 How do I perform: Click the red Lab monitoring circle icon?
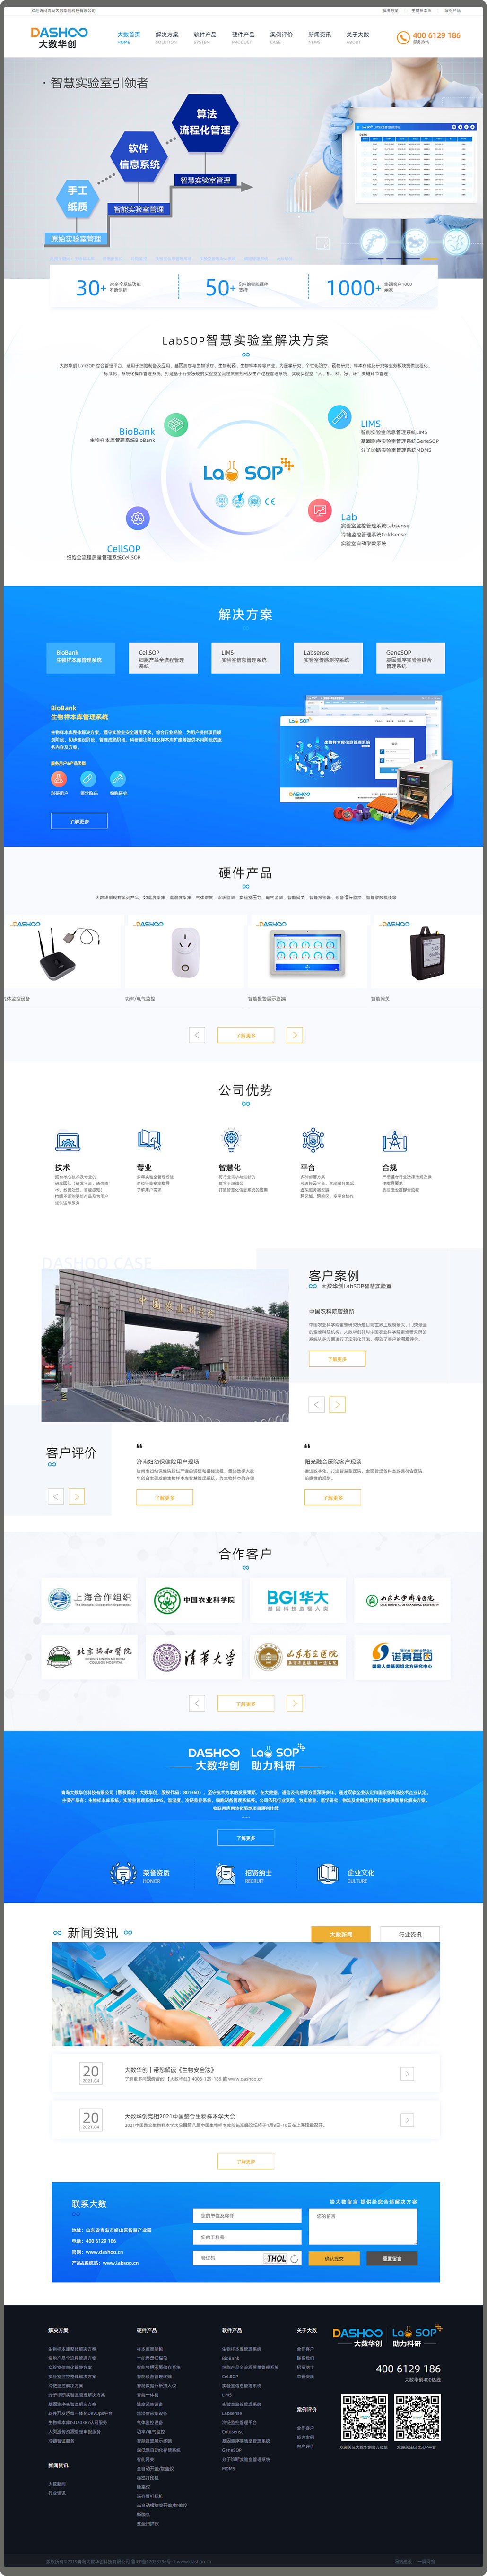pyautogui.click(x=320, y=510)
